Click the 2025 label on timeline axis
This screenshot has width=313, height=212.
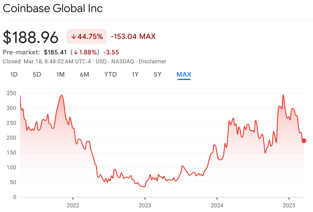pos(289,205)
